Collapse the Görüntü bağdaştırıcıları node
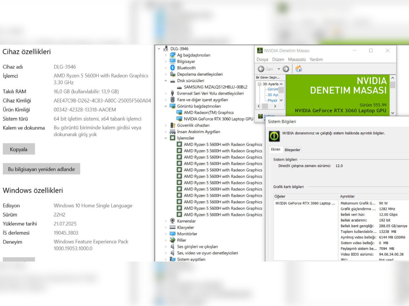 [x=166, y=106]
